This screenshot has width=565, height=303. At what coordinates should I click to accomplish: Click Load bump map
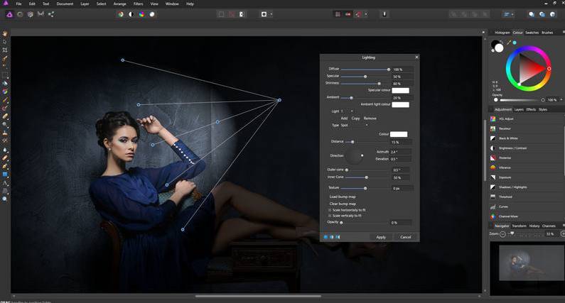(x=342, y=196)
